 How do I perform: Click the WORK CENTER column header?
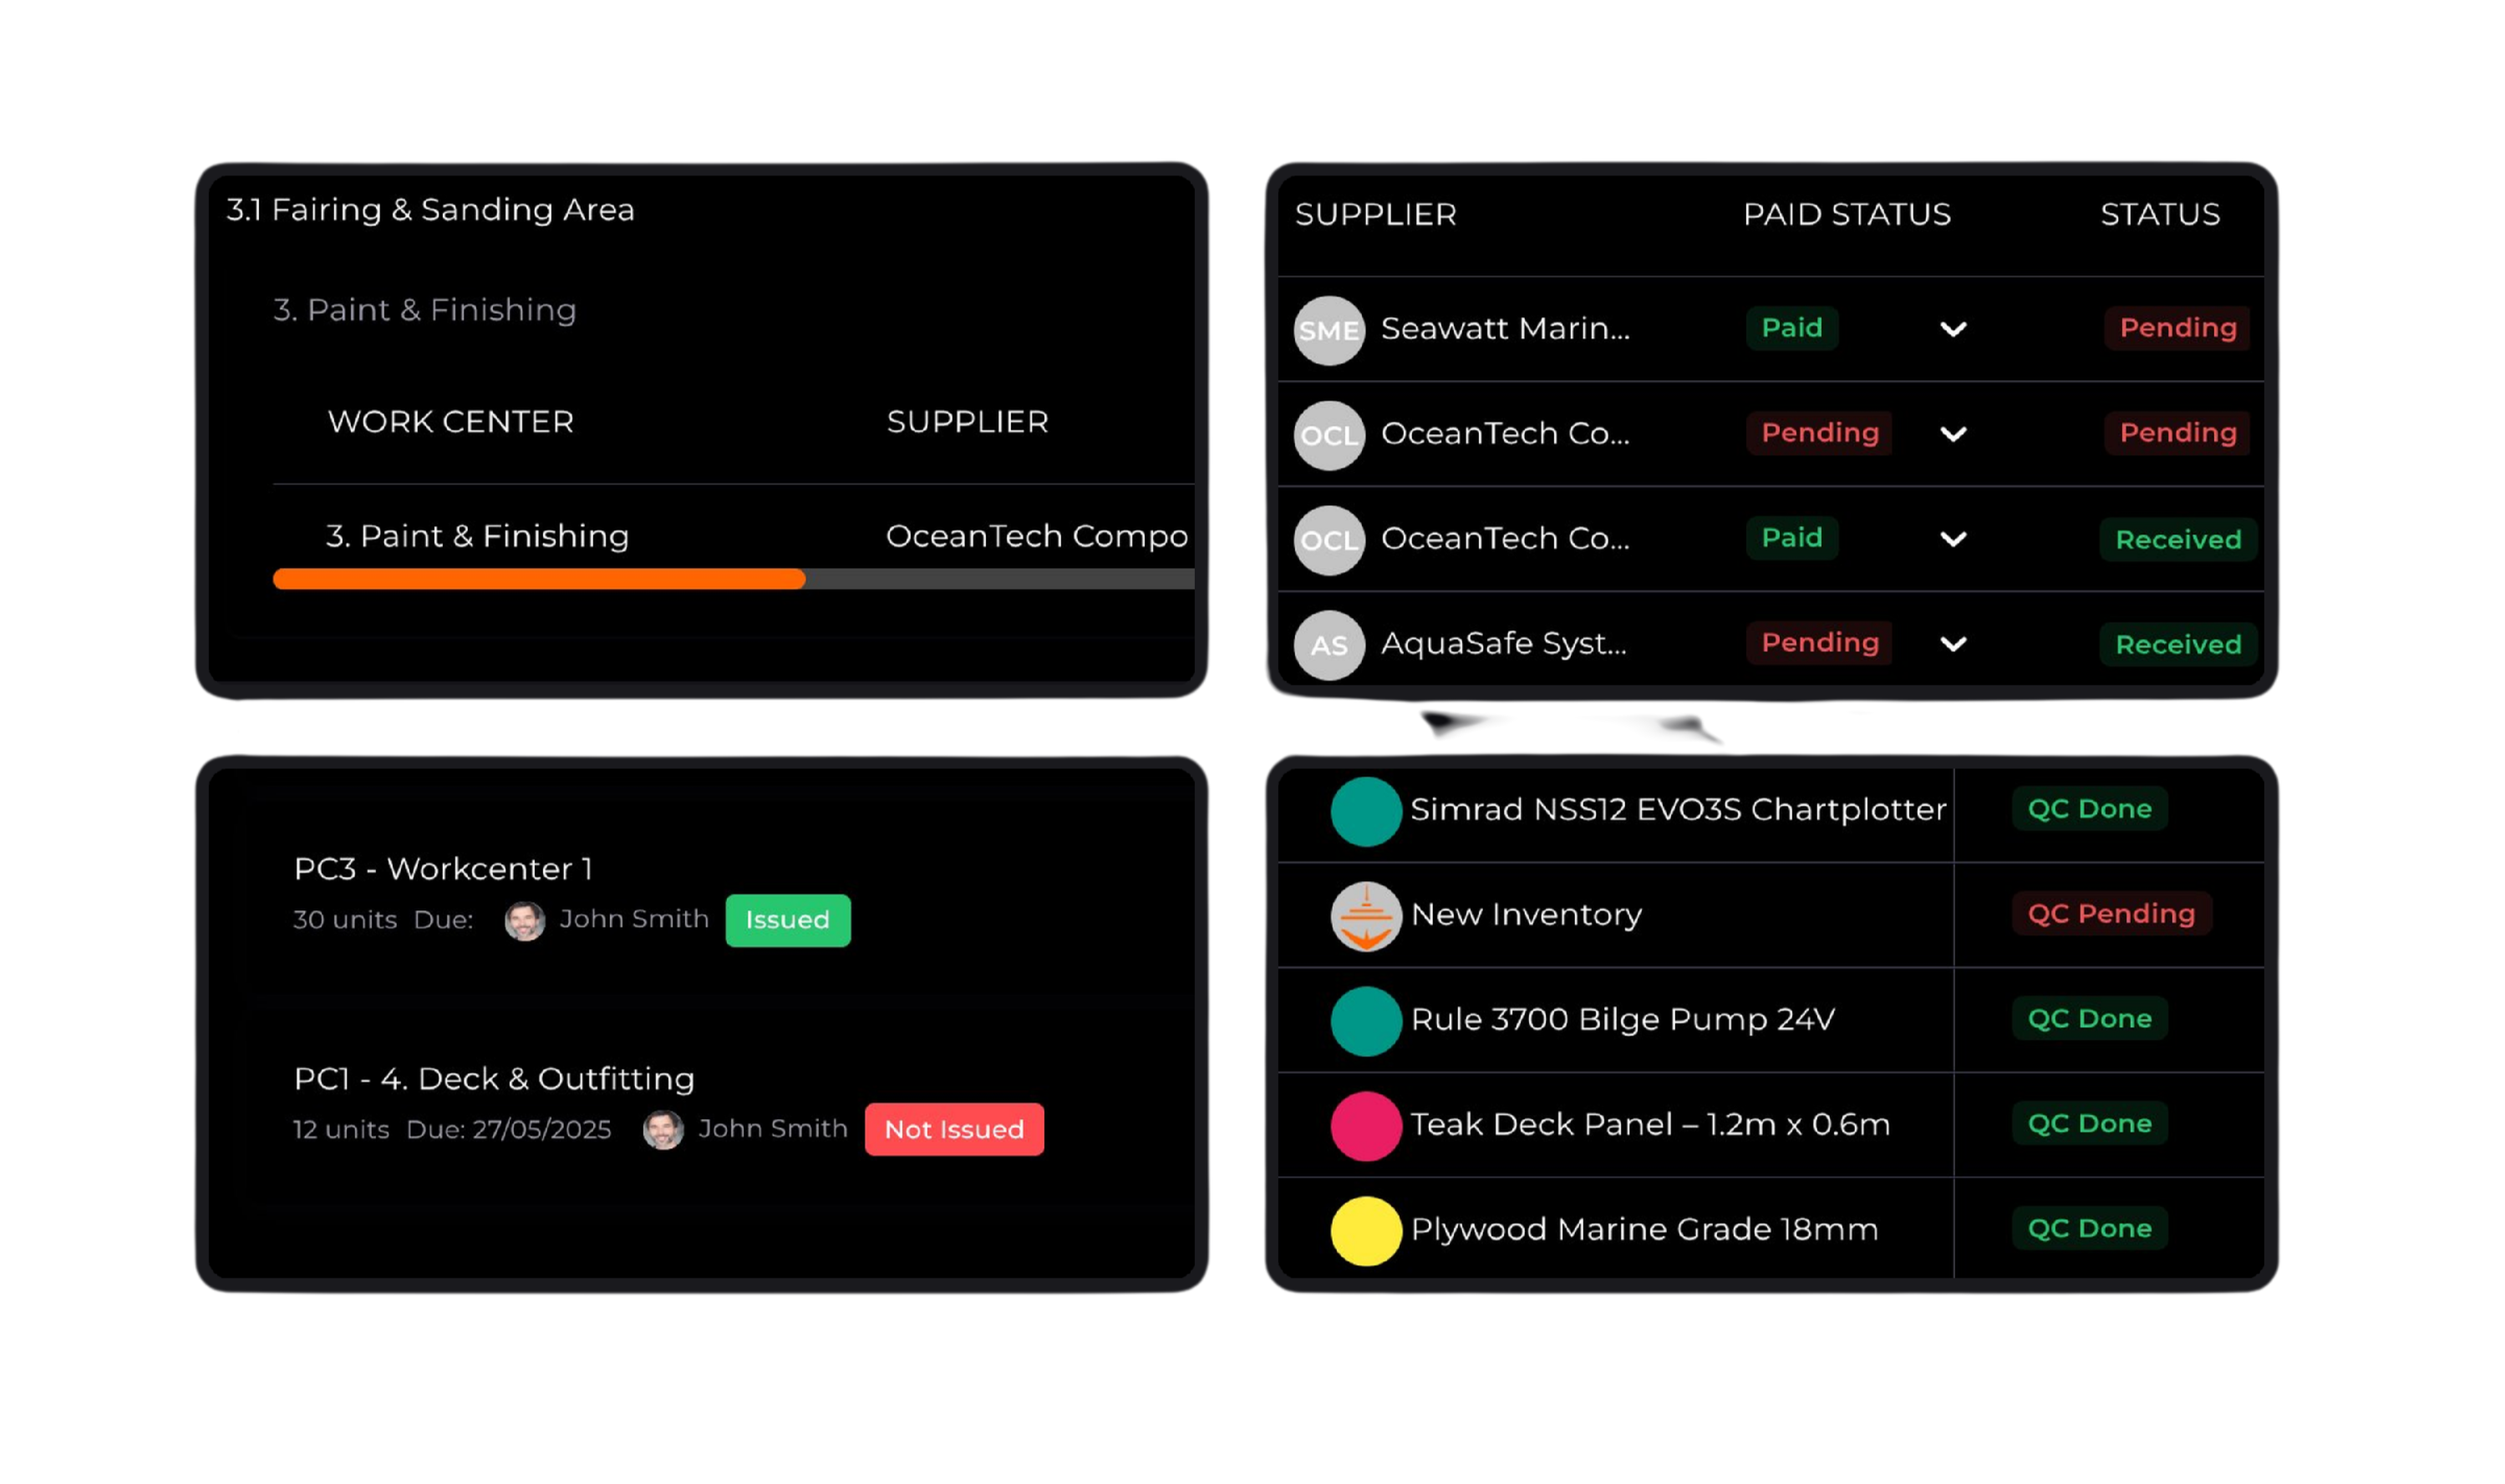tap(450, 422)
